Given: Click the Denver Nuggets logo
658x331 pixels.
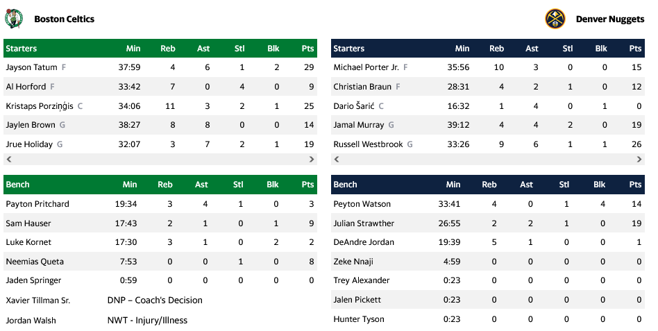Looking at the screenshot, I should click(x=555, y=19).
